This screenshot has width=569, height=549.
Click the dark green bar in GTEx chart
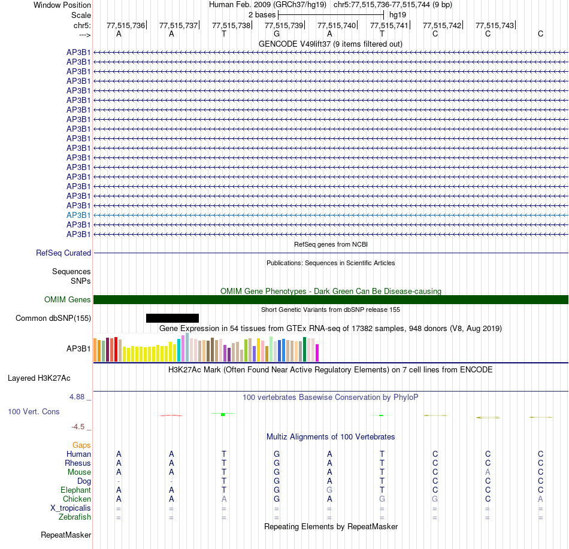[304, 349]
